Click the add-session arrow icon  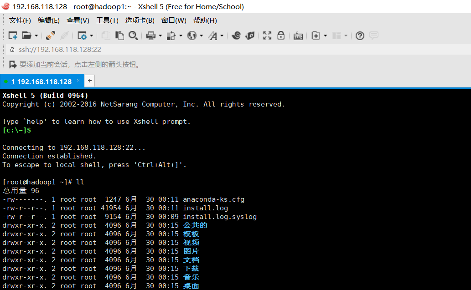[13, 65]
